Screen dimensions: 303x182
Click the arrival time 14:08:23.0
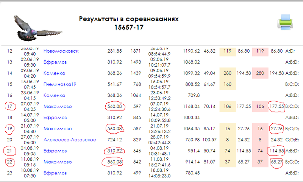click(x=159, y=176)
